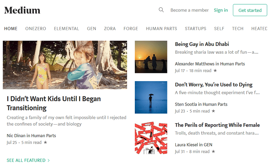Open Don't Worry, You're Used to Dying
This screenshot has width=271, height=167.
click(214, 85)
